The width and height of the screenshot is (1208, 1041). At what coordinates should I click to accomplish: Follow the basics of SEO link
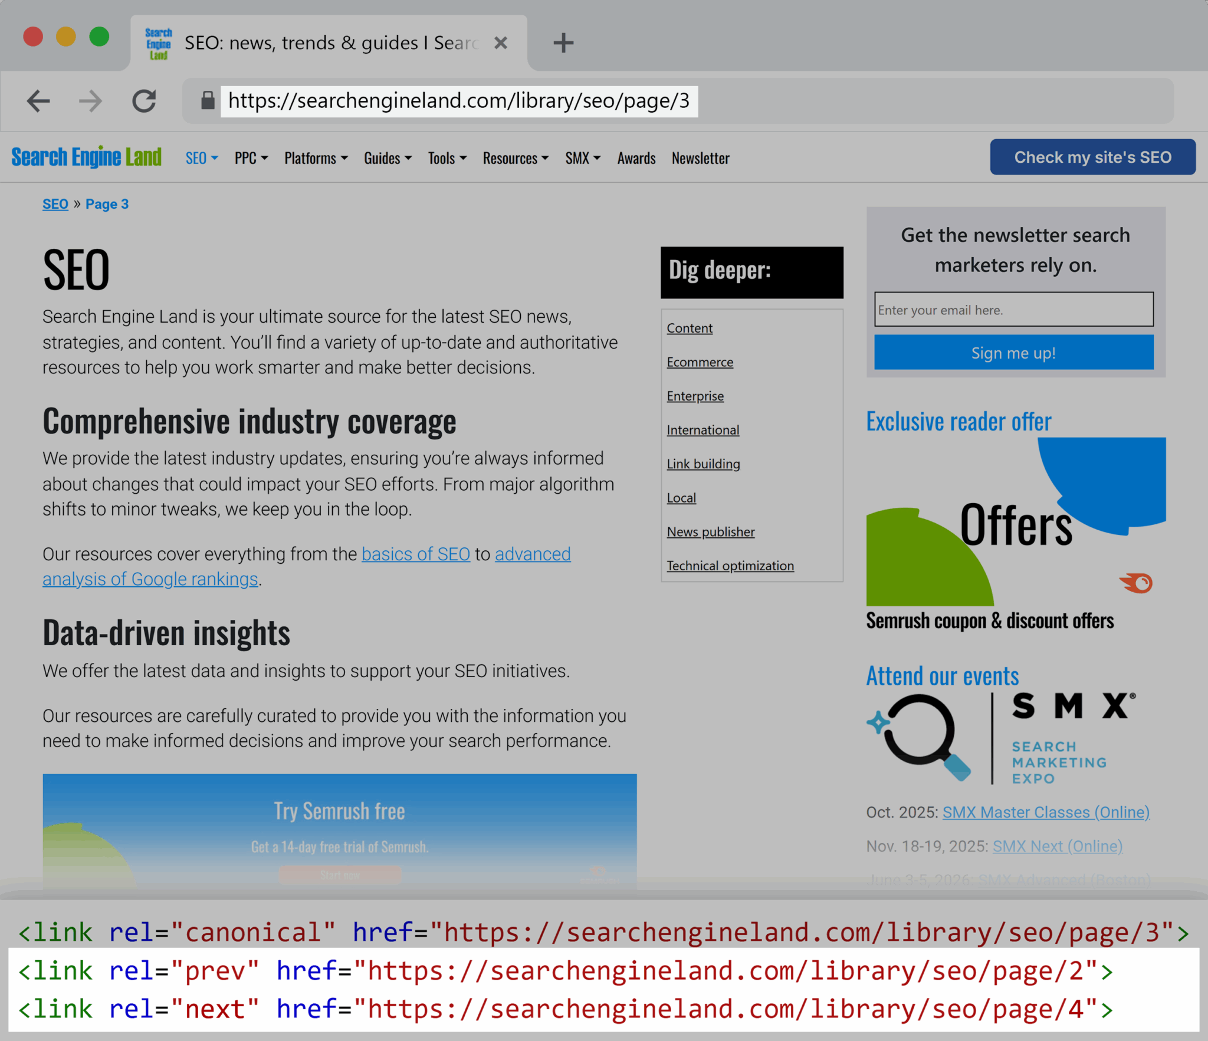416,554
